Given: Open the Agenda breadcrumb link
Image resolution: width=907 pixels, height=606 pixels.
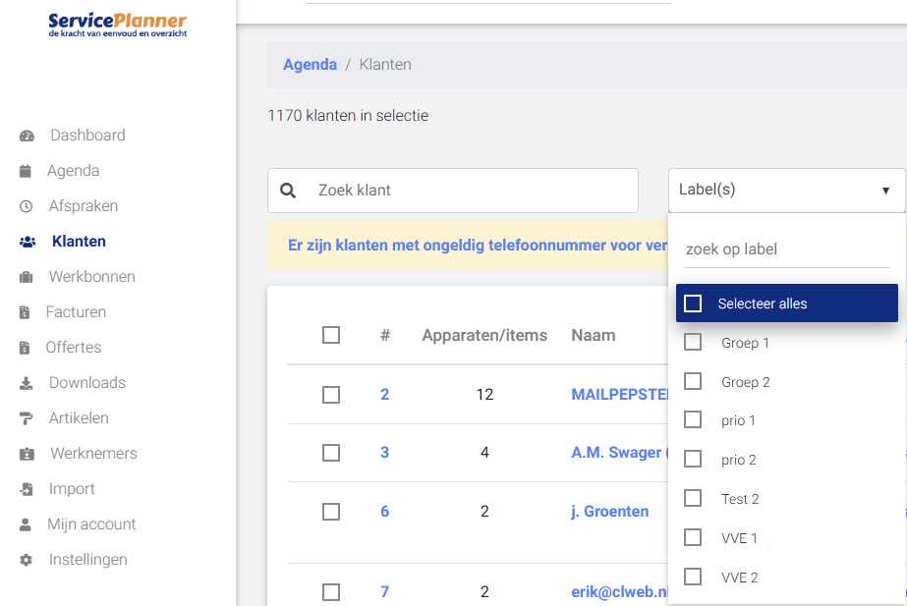Looking at the screenshot, I should (310, 65).
